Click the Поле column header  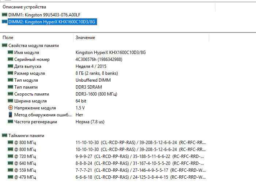[8, 38]
